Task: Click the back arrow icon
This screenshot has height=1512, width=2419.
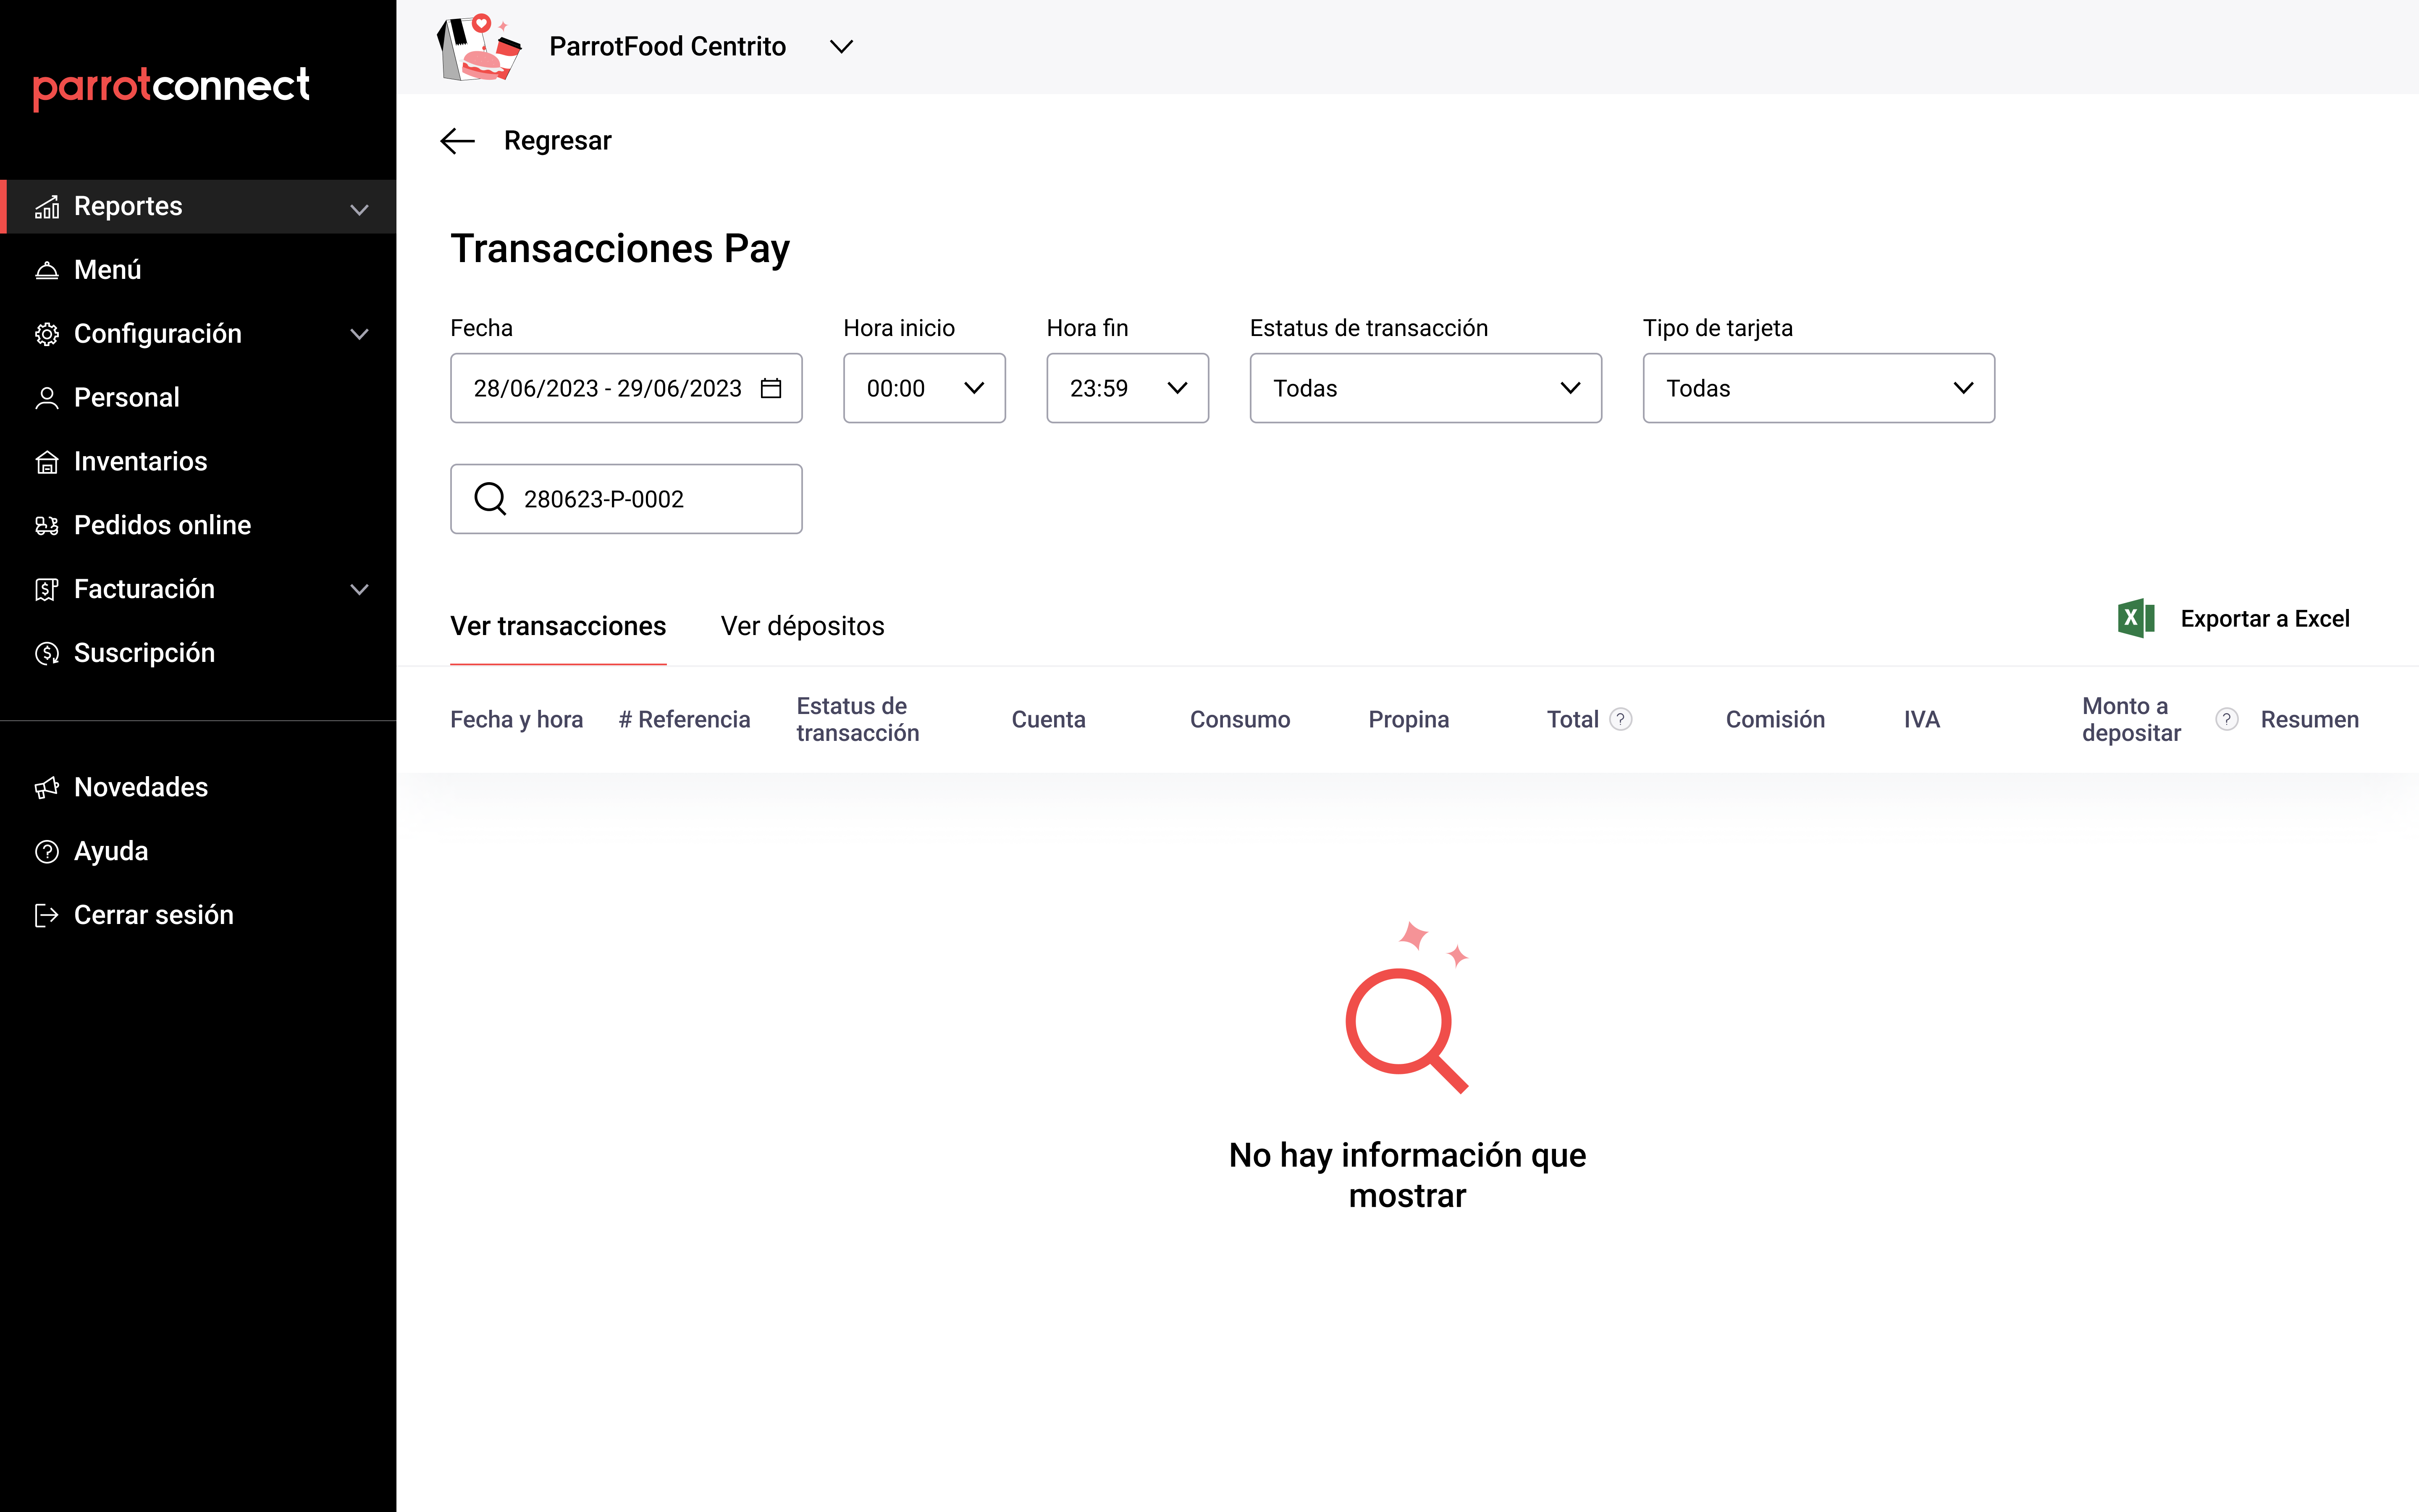Action: pos(457,141)
